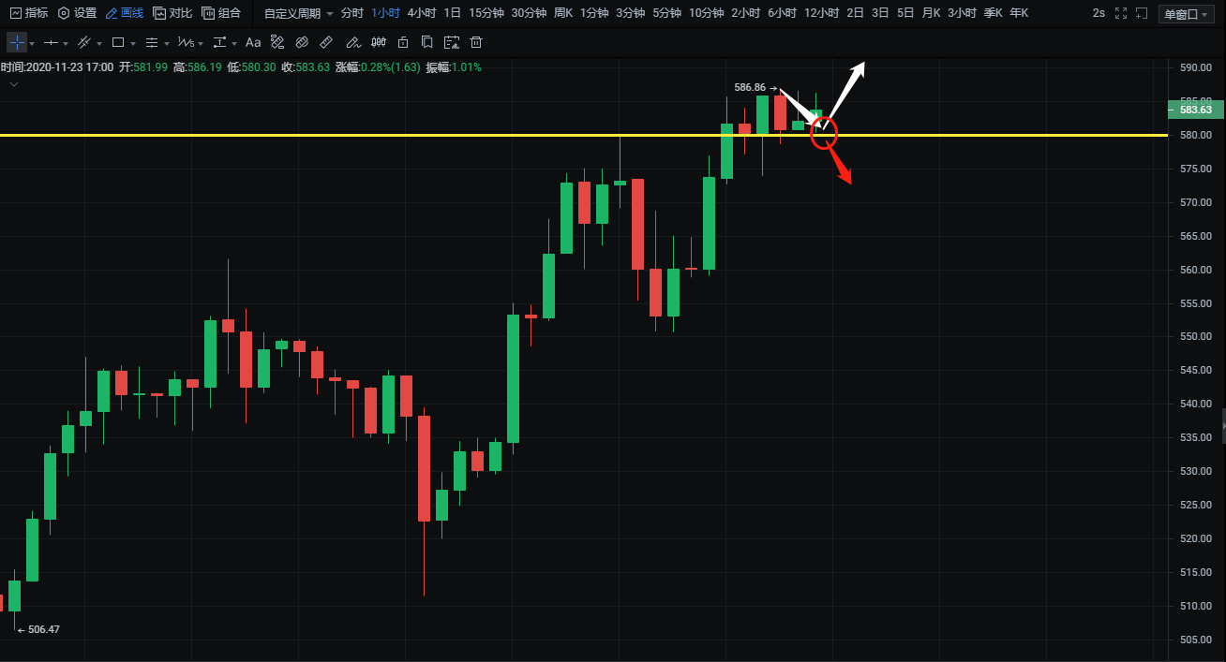The image size is (1226, 662).
Task: Switch to the 4小时 timeframe
Action: tap(422, 13)
